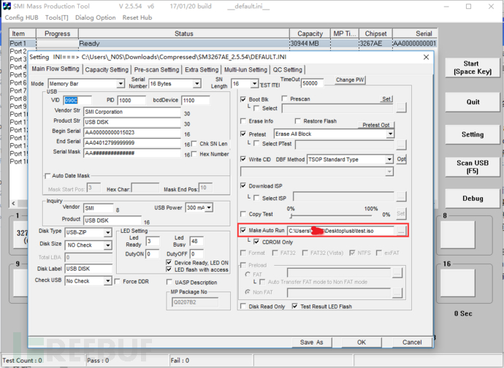Toggle the Test Result LED Flash checkbox
The image size is (504, 368).
[295, 306]
